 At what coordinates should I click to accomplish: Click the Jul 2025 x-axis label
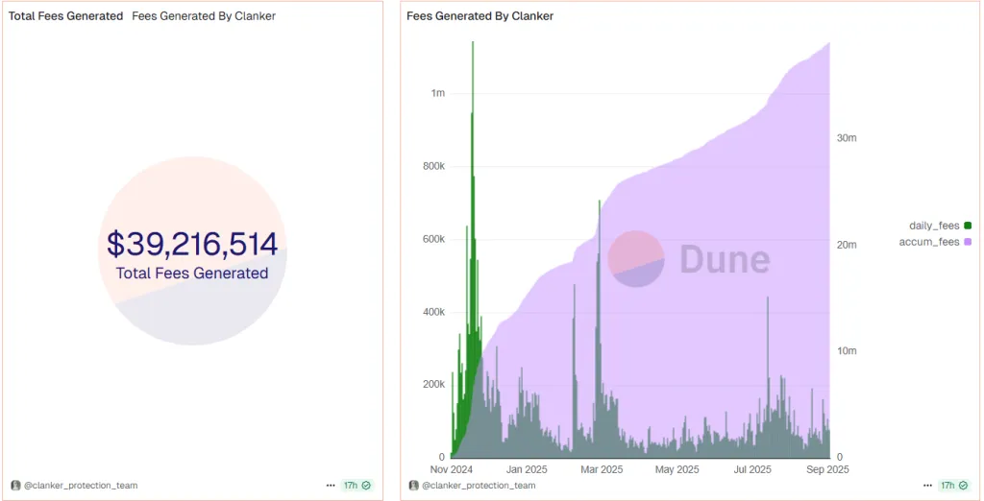coord(752,469)
